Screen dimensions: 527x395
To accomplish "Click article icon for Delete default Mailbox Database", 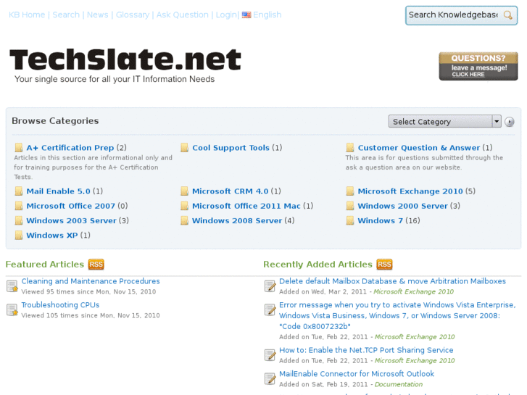I will point(270,286).
